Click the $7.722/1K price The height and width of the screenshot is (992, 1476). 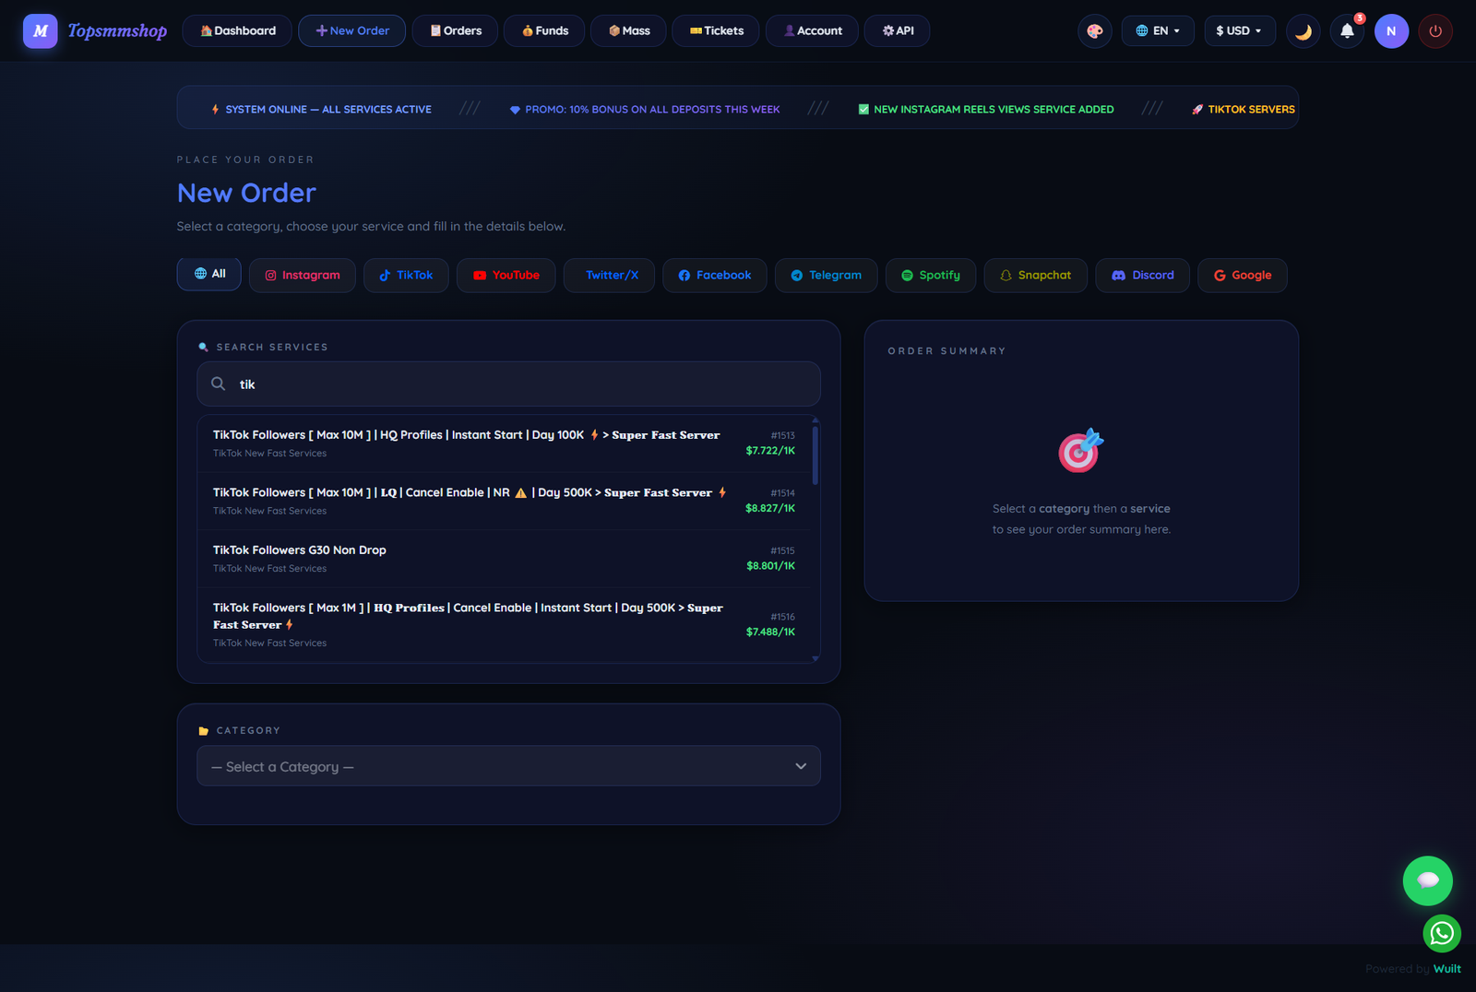(x=770, y=451)
